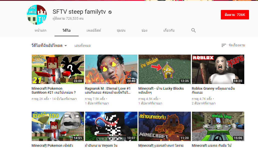Click text การดู 7.5K ครั้ง
This screenshot has width=258, height=148.
point(95,99)
